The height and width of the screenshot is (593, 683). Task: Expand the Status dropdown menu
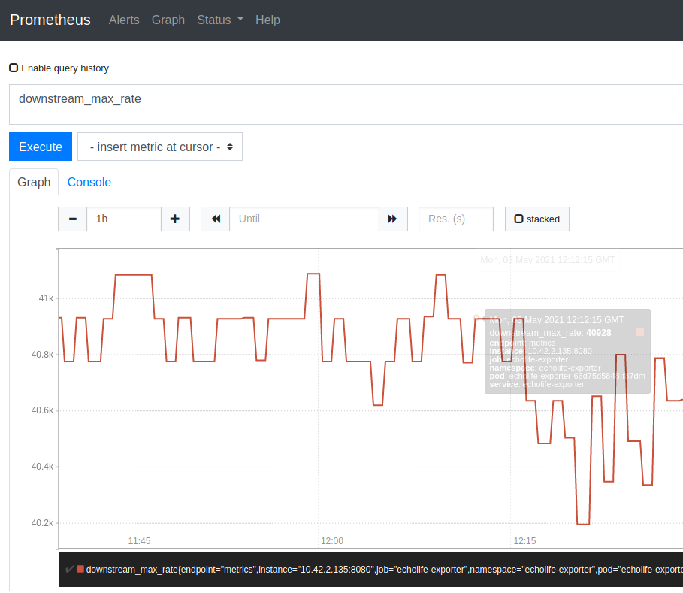[220, 20]
